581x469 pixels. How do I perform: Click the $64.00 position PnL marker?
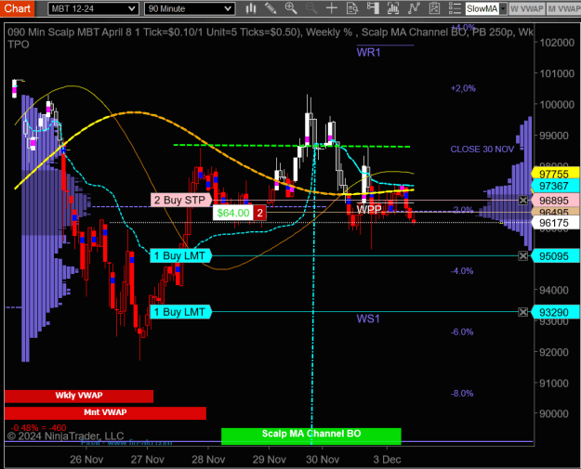click(233, 213)
